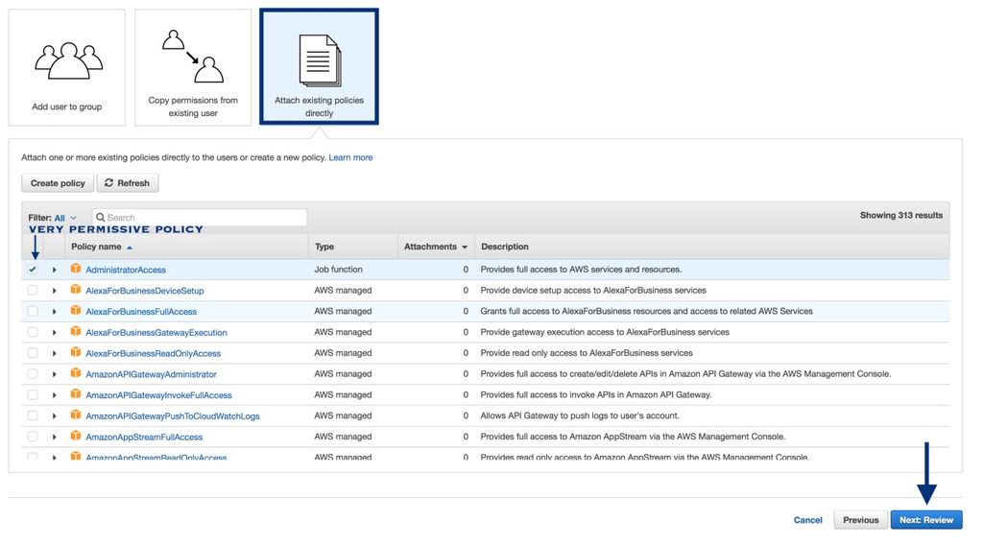The image size is (983, 544).
Task: Focus the policy Search input field
Action: (x=200, y=218)
